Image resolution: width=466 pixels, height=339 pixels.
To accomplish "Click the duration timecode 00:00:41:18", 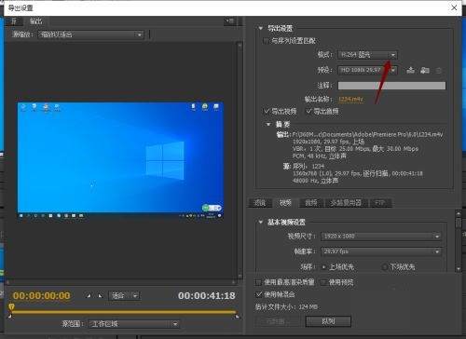I will 207,295.
